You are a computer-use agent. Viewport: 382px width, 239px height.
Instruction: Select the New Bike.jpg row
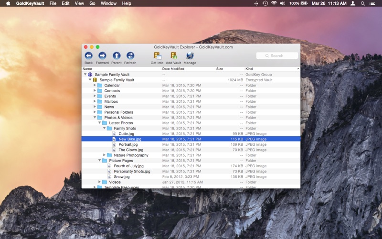[x=191, y=139]
